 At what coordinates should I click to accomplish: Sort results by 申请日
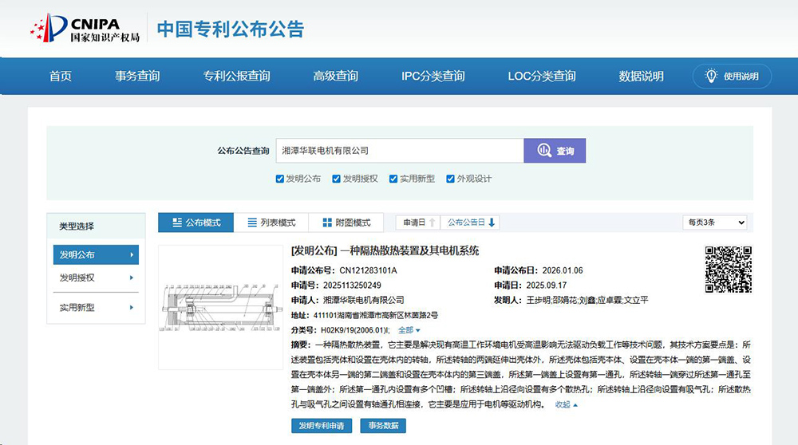[x=419, y=222]
